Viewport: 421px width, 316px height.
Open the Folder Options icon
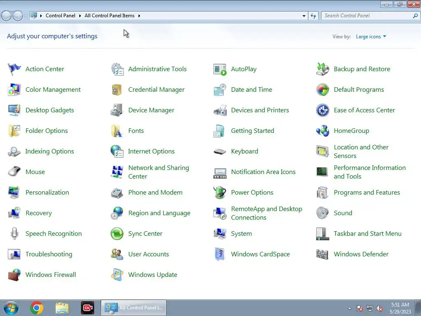14,131
